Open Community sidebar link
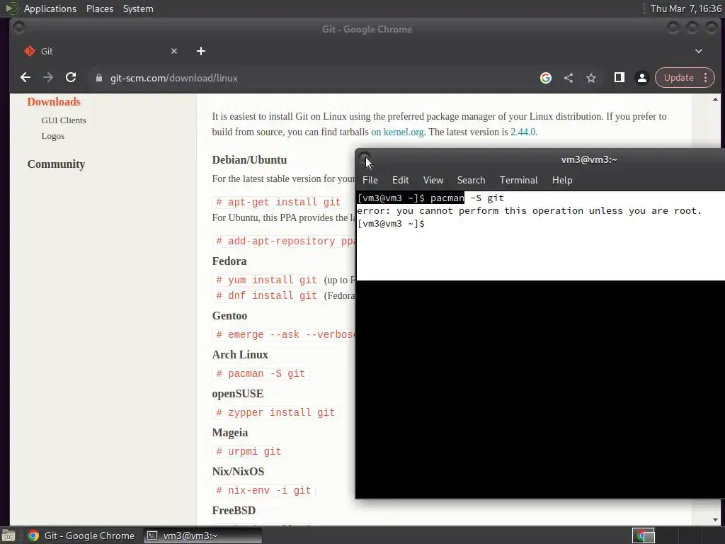This screenshot has height=544, width=725. pos(56,164)
